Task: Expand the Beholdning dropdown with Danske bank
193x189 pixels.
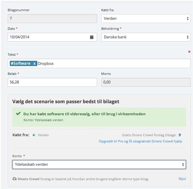Action: click(x=146, y=37)
